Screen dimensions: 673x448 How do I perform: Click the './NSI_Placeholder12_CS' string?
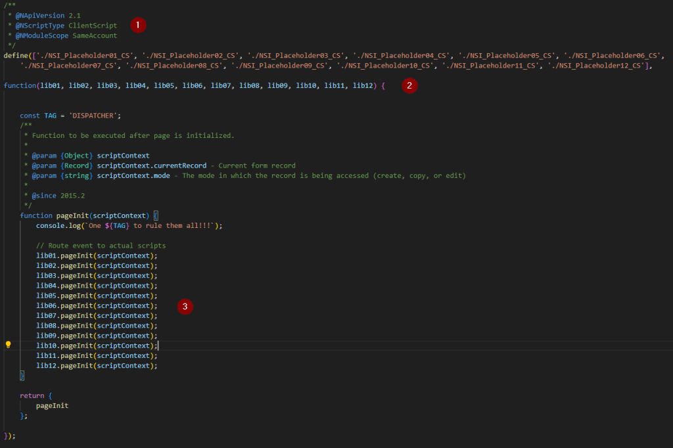595,66
